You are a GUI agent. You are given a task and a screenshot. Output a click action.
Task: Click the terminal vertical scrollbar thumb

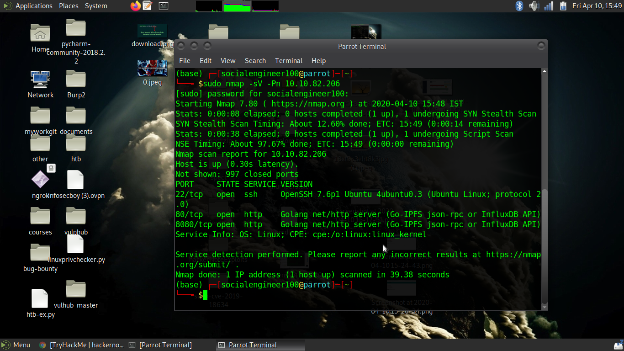tap(544, 247)
